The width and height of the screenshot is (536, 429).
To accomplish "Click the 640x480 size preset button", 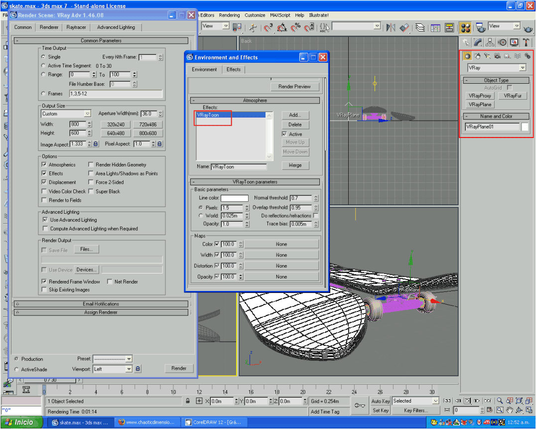I will 116,134.
